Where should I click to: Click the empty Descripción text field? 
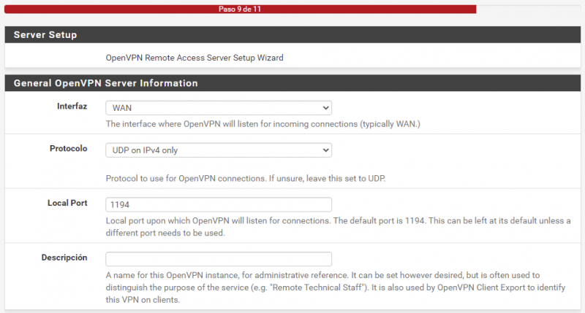[218, 259]
